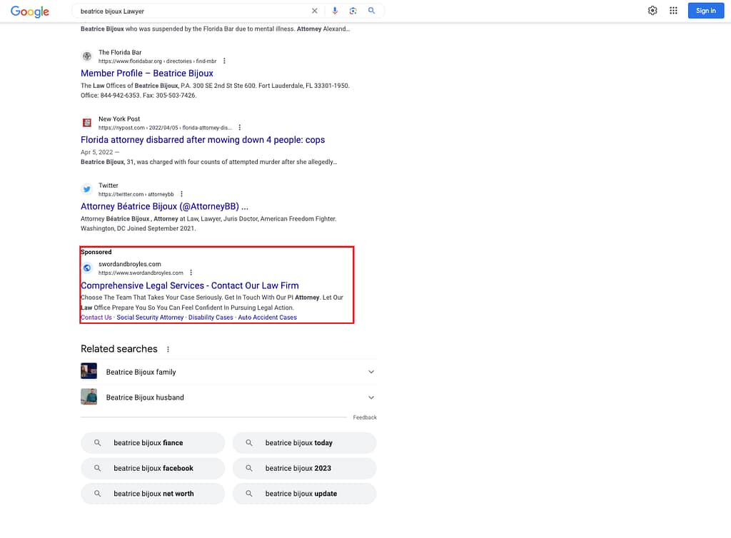Viewport: 731px width, 538px height.
Task: Click the magnifier search icon in search bar
Action: [x=371, y=11]
